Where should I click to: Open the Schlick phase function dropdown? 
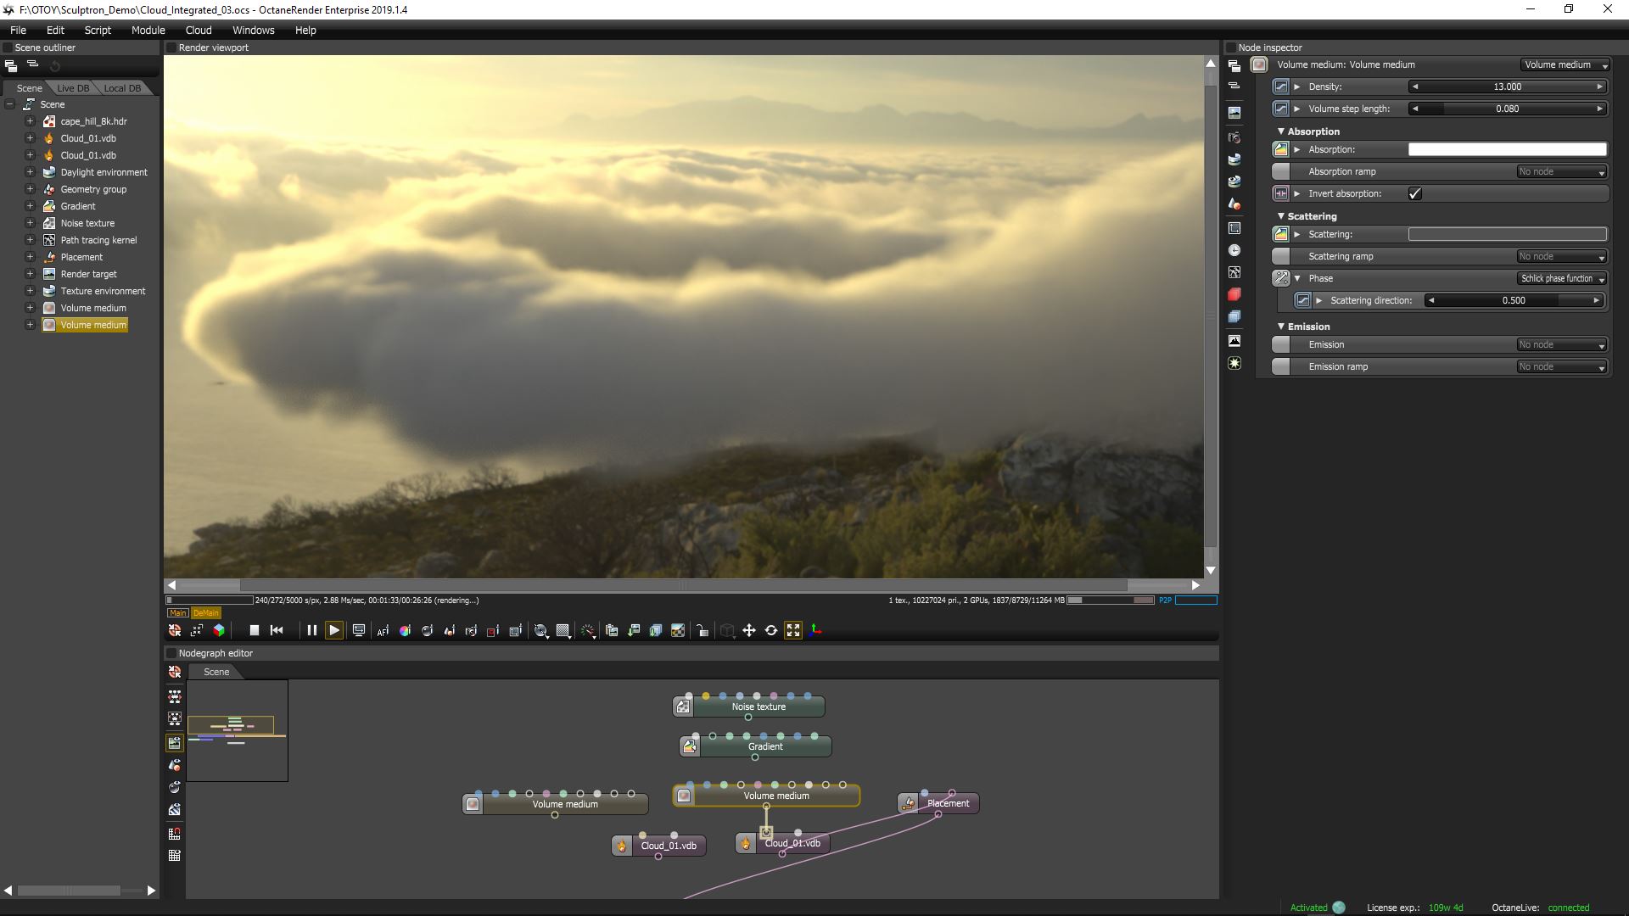tap(1562, 278)
